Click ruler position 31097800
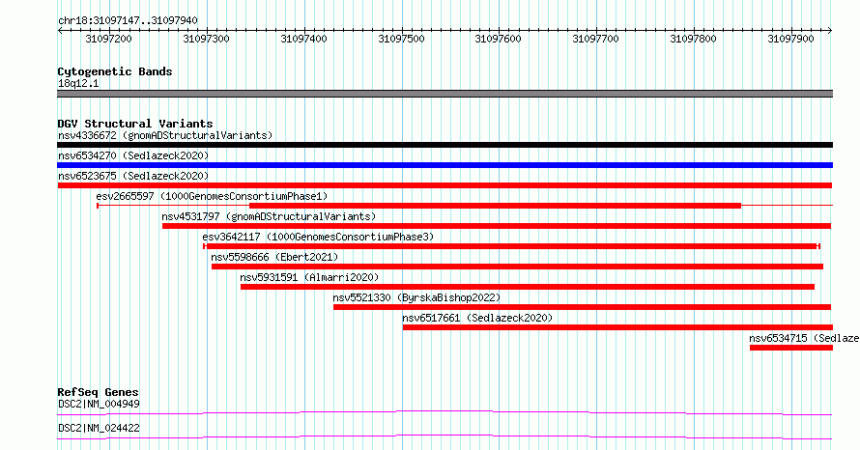The height and width of the screenshot is (450, 860). tap(693, 39)
